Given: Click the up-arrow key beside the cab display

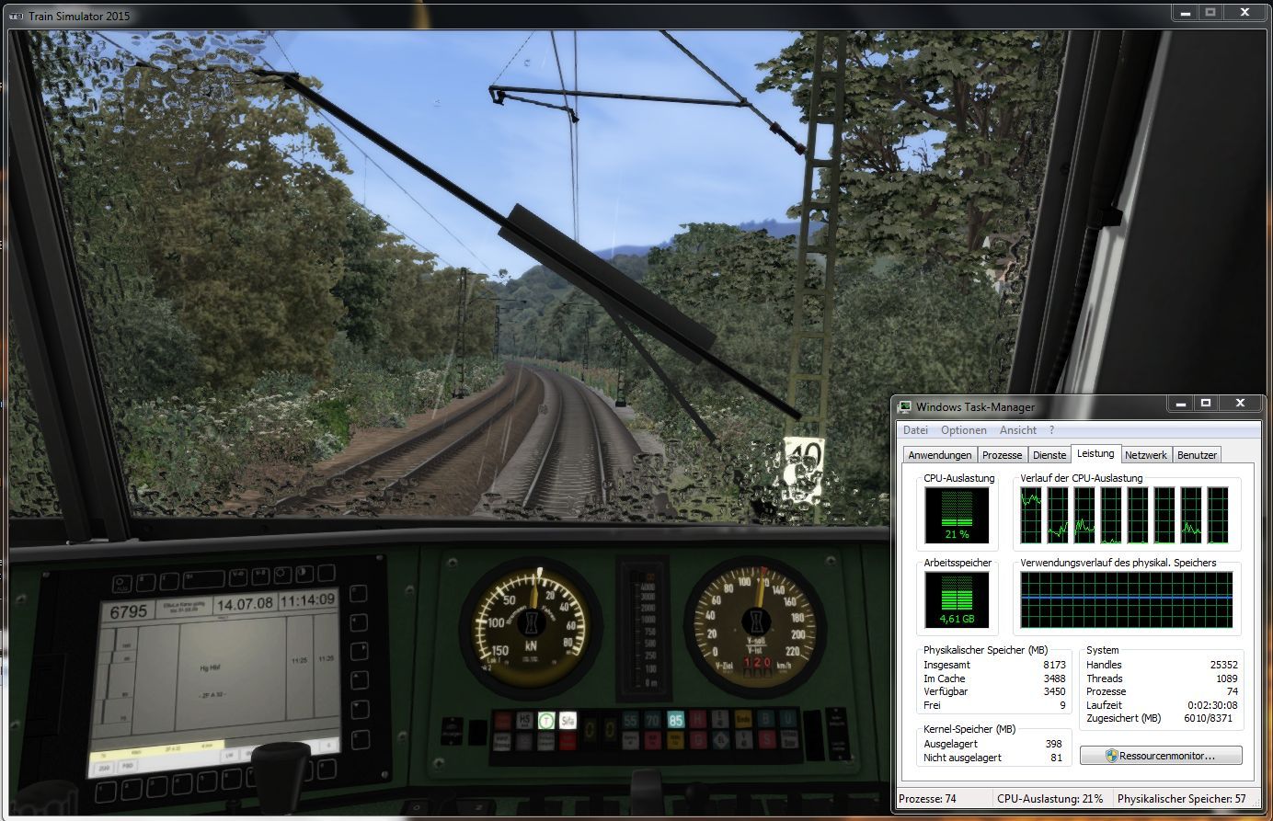Looking at the screenshot, I should pos(361,681).
